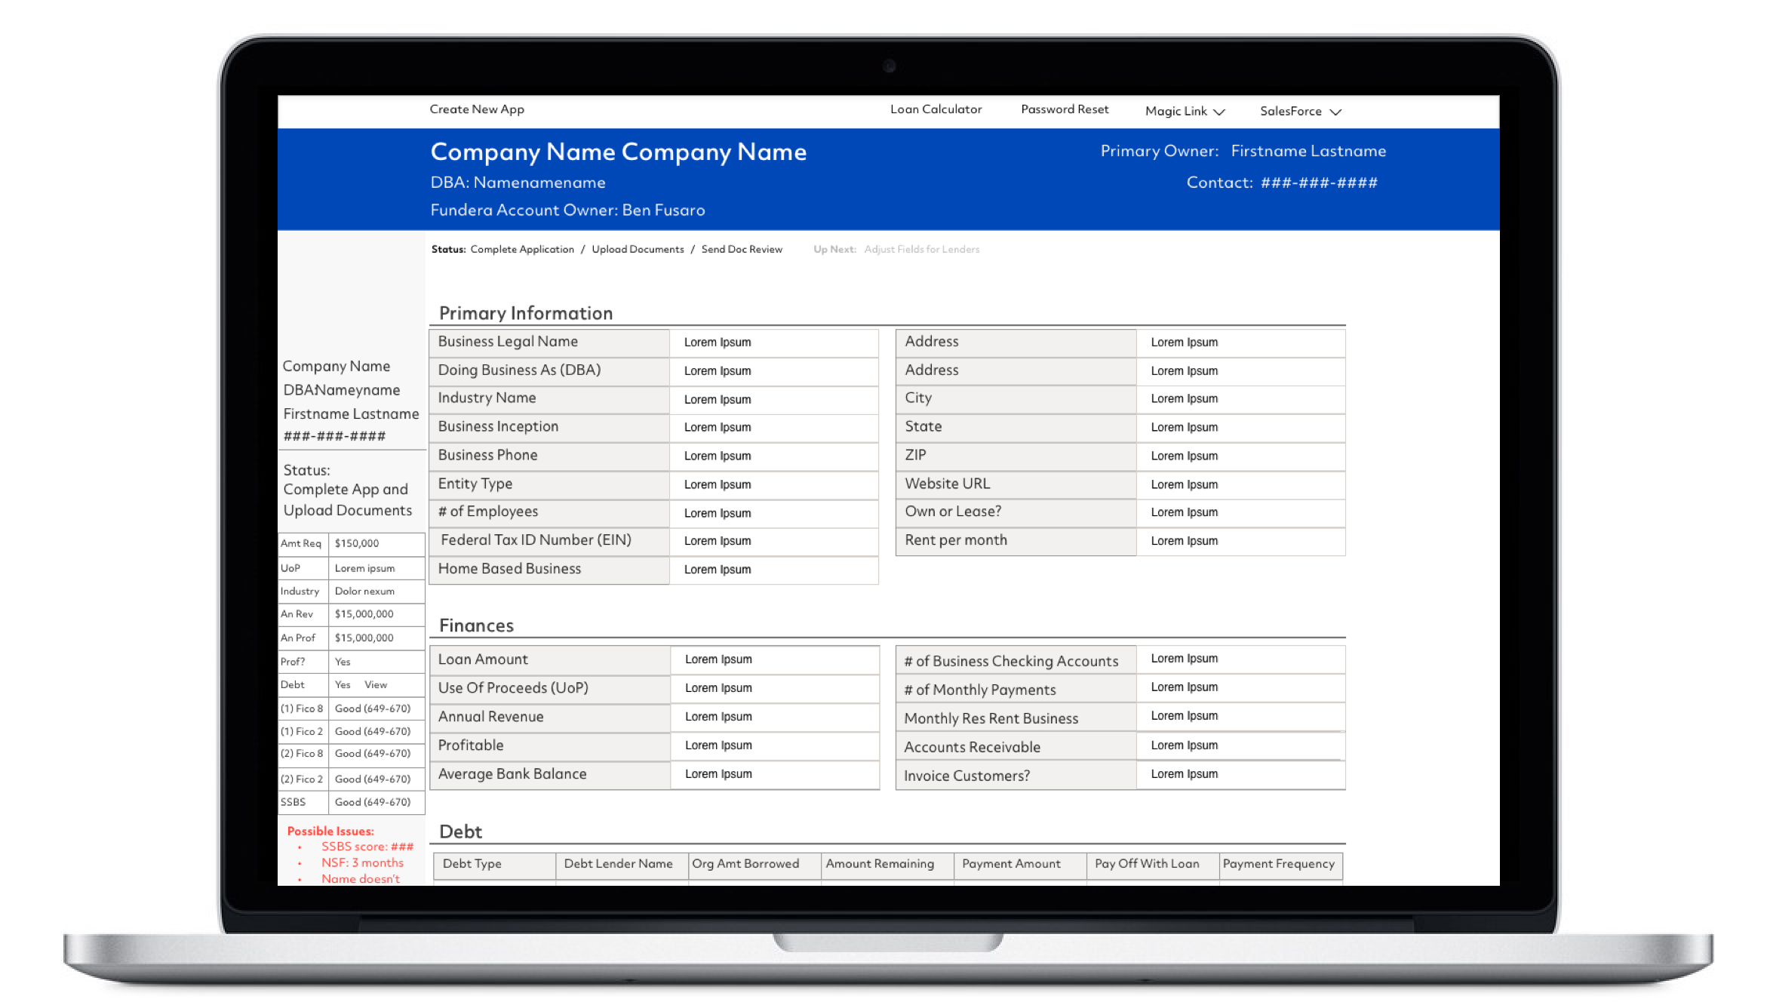Image resolution: width=1767 pixels, height=1005 pixels.
Task: Click Password Reset in top navigation
Action: click(1064, 109)
